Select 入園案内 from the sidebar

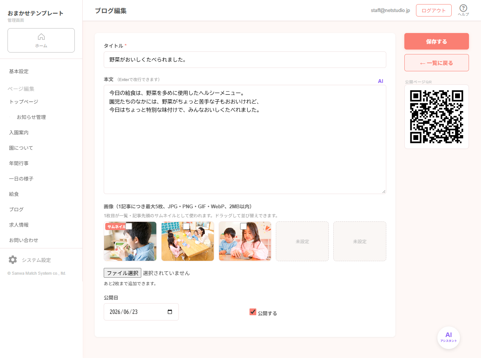click(19, 132)
